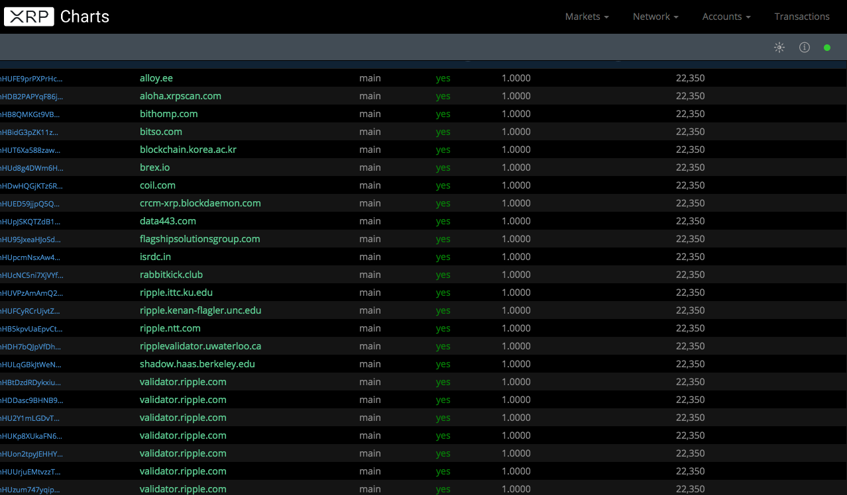Select the 'main' cell for rabbitkick.club
This screenshot has width=847, height=495.
pos(370,275)
